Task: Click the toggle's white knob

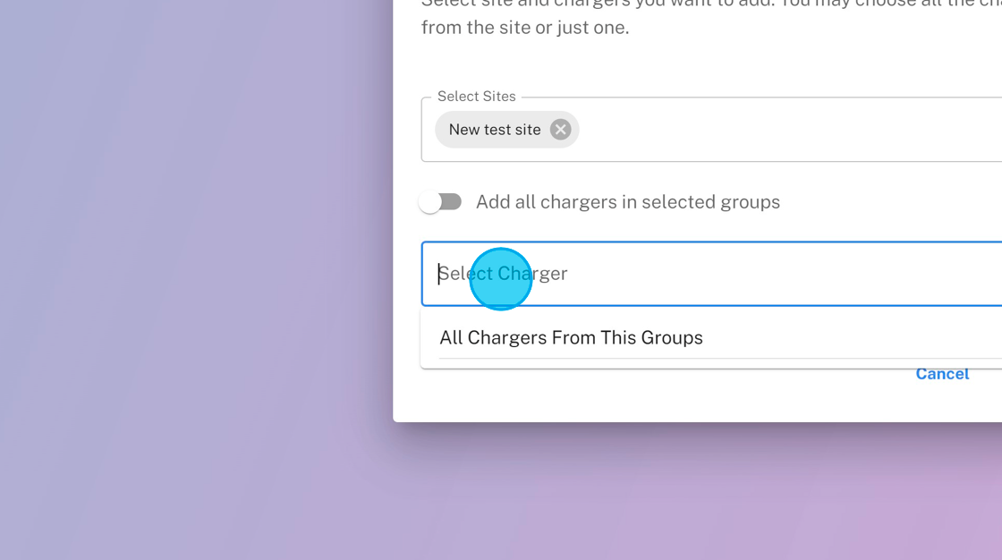Action: [430, 203]
